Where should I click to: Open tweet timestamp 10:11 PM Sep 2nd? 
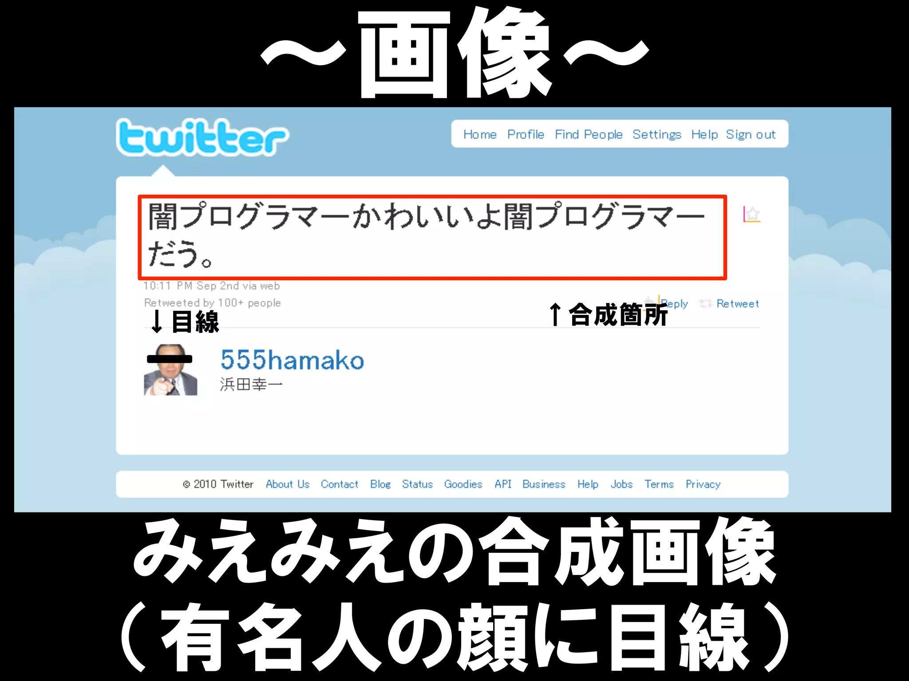coord(186,286)
